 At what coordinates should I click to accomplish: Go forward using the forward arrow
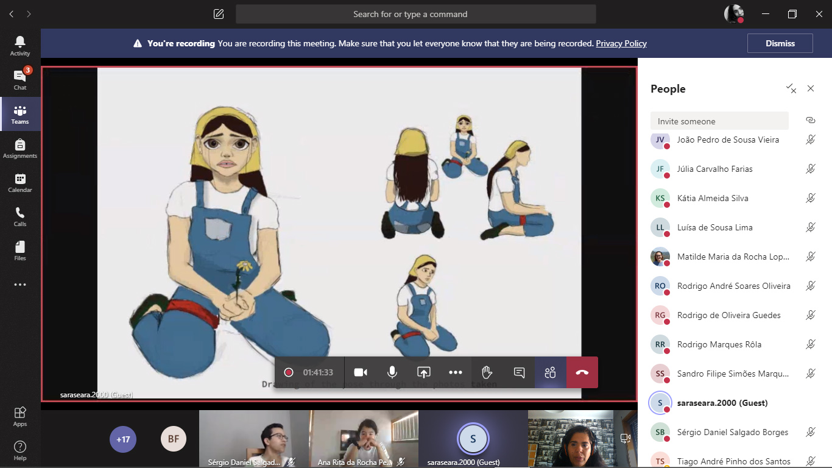[x=29, y=14]
